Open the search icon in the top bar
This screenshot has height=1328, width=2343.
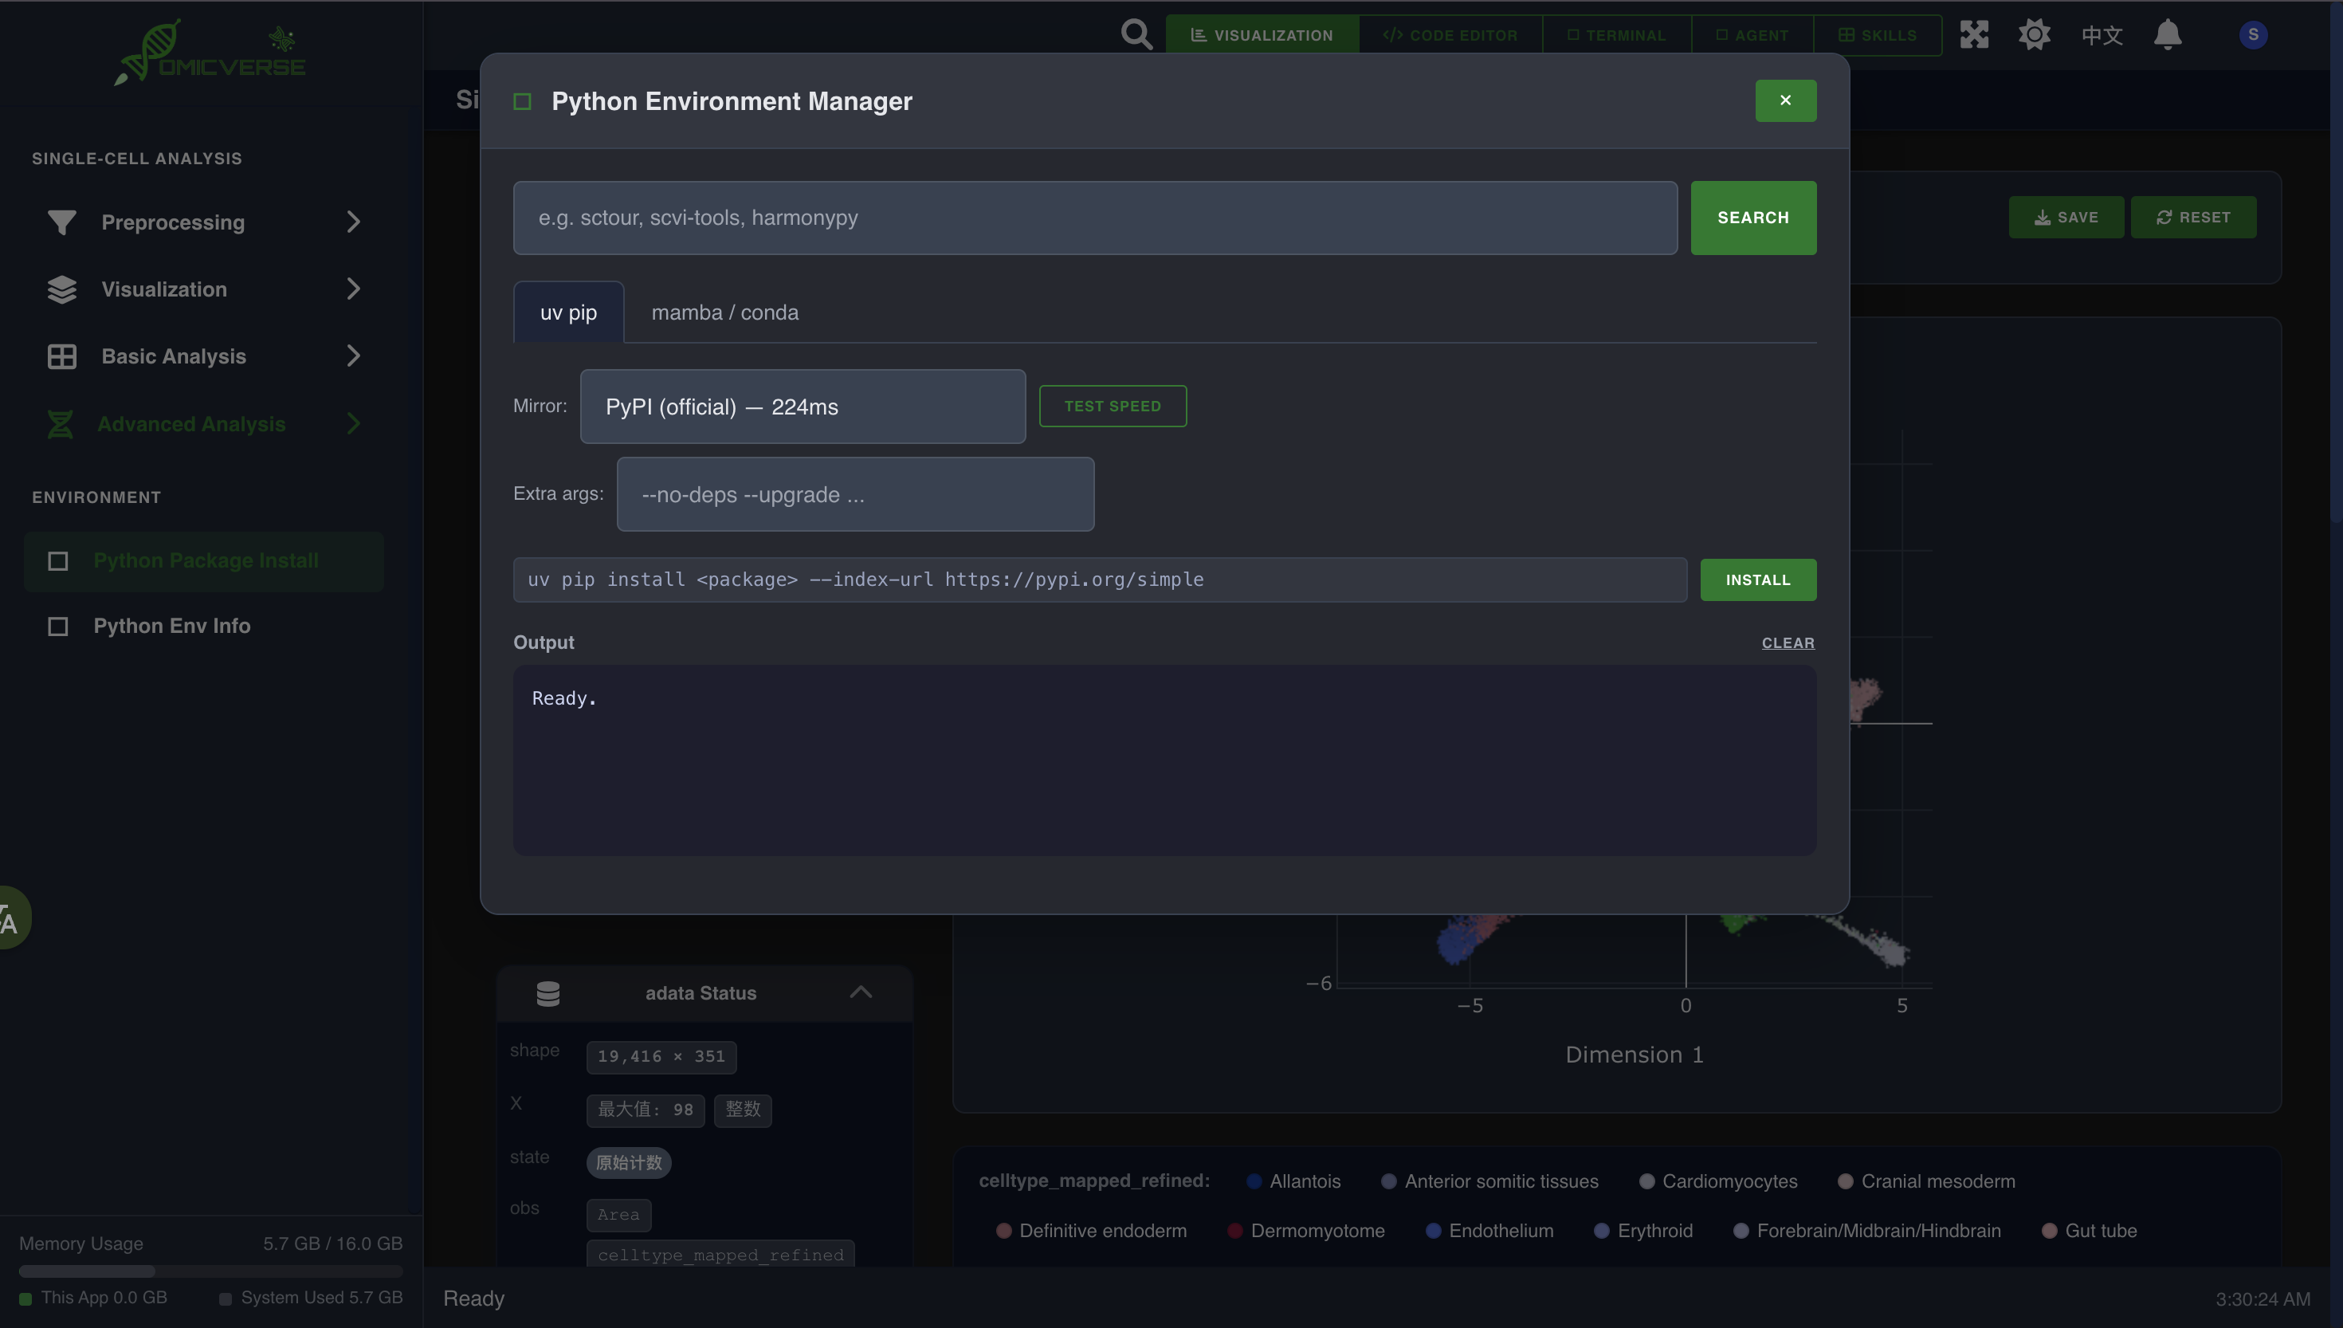coord(1136,33)
